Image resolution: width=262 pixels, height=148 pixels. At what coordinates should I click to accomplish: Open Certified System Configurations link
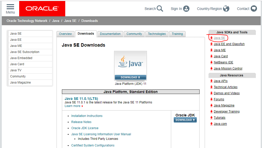[x=93, y=145]
